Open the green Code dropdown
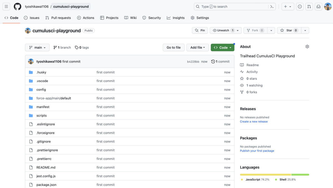Screen dimensions: 333x188 click(223, 47)
